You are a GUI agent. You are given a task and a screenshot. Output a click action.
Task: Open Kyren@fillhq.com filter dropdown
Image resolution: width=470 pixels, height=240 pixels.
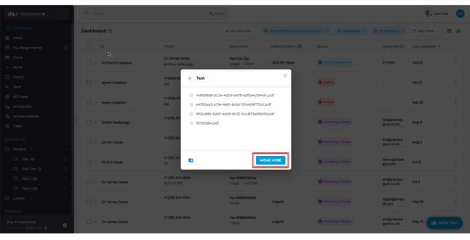pos(296,31)
